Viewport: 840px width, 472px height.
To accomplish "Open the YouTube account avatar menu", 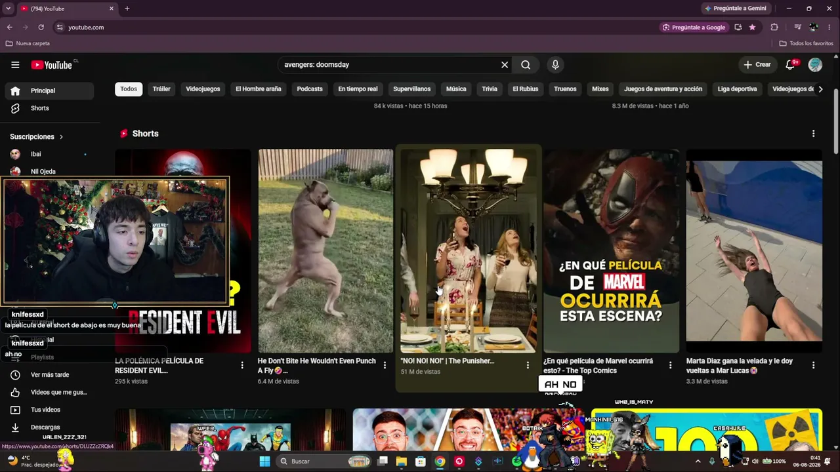I will [x=815, y=65].
